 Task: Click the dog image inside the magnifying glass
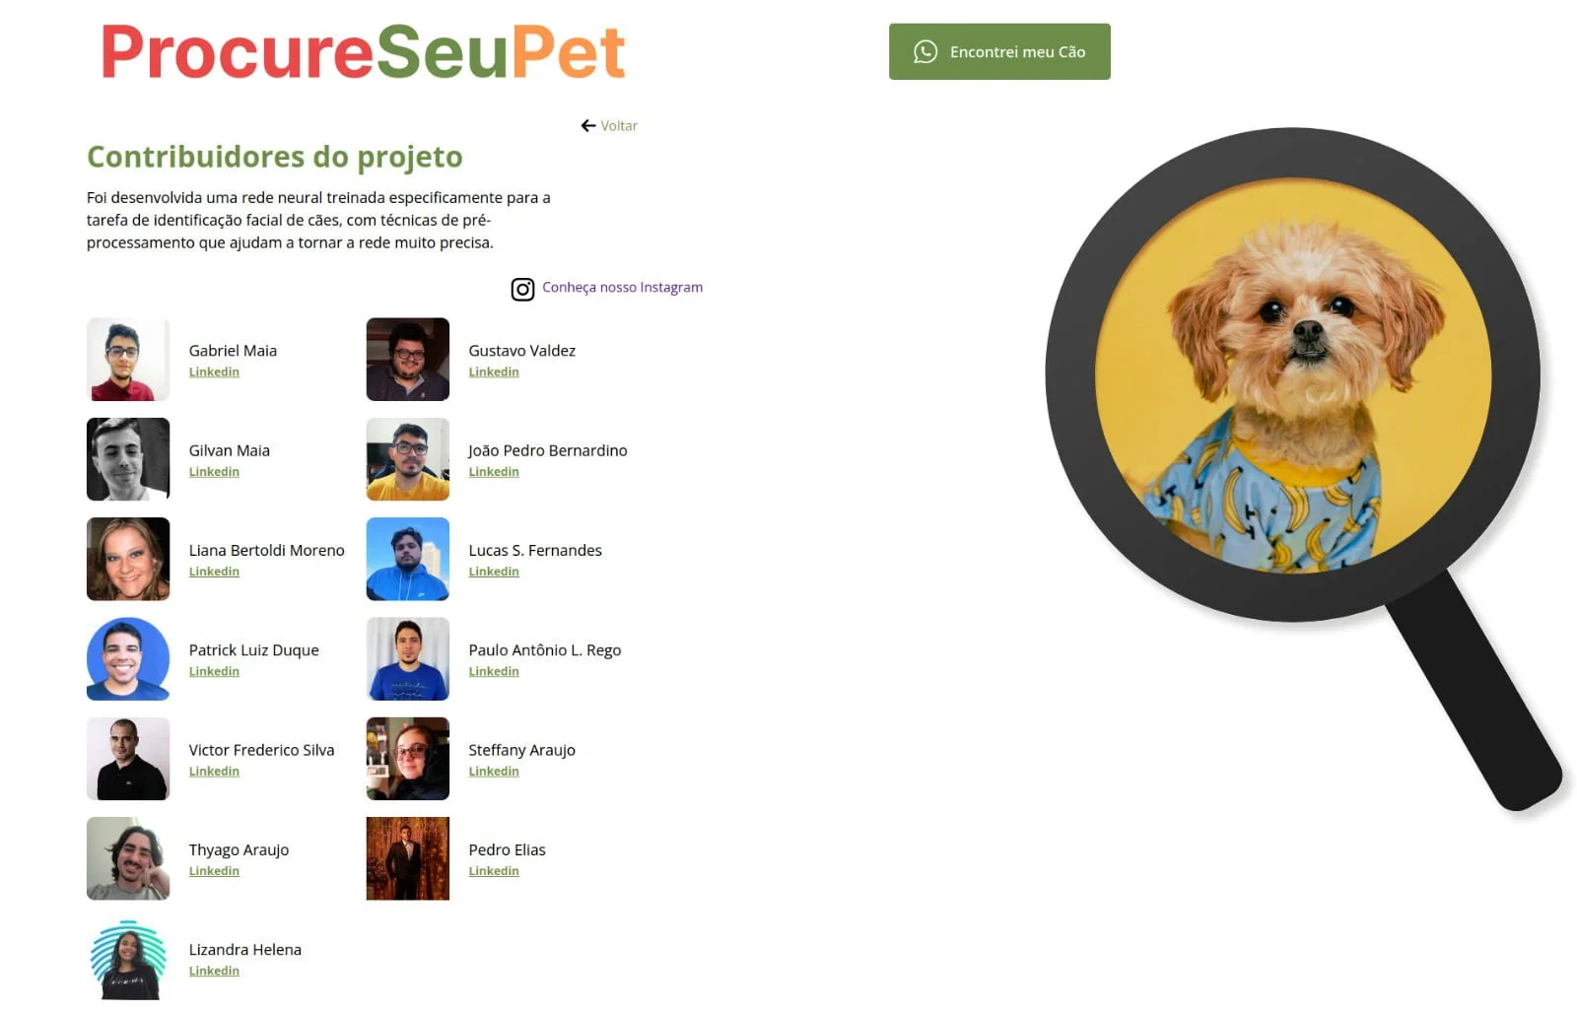click(x=1293, y=374)
